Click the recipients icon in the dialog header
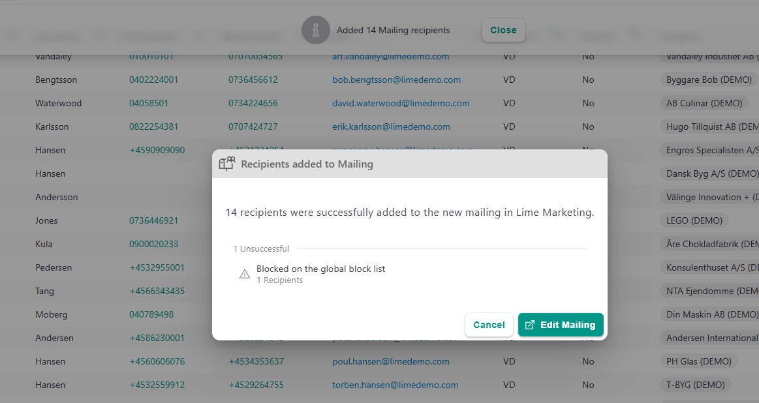 tap(226, 164)
